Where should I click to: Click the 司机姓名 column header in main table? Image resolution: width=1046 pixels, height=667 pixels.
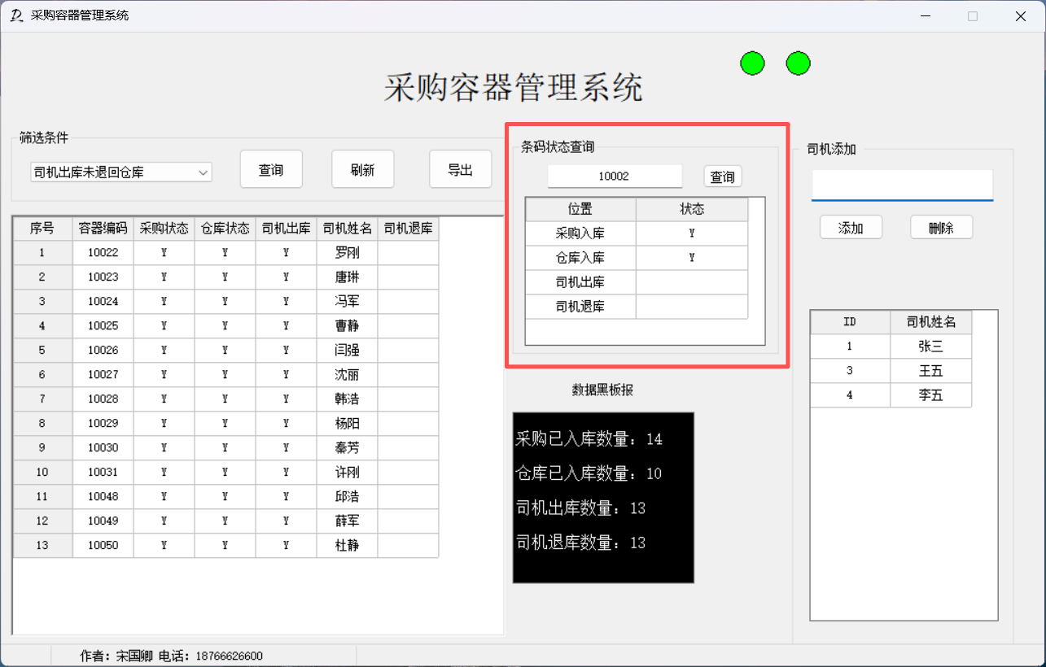click(348, 229)
